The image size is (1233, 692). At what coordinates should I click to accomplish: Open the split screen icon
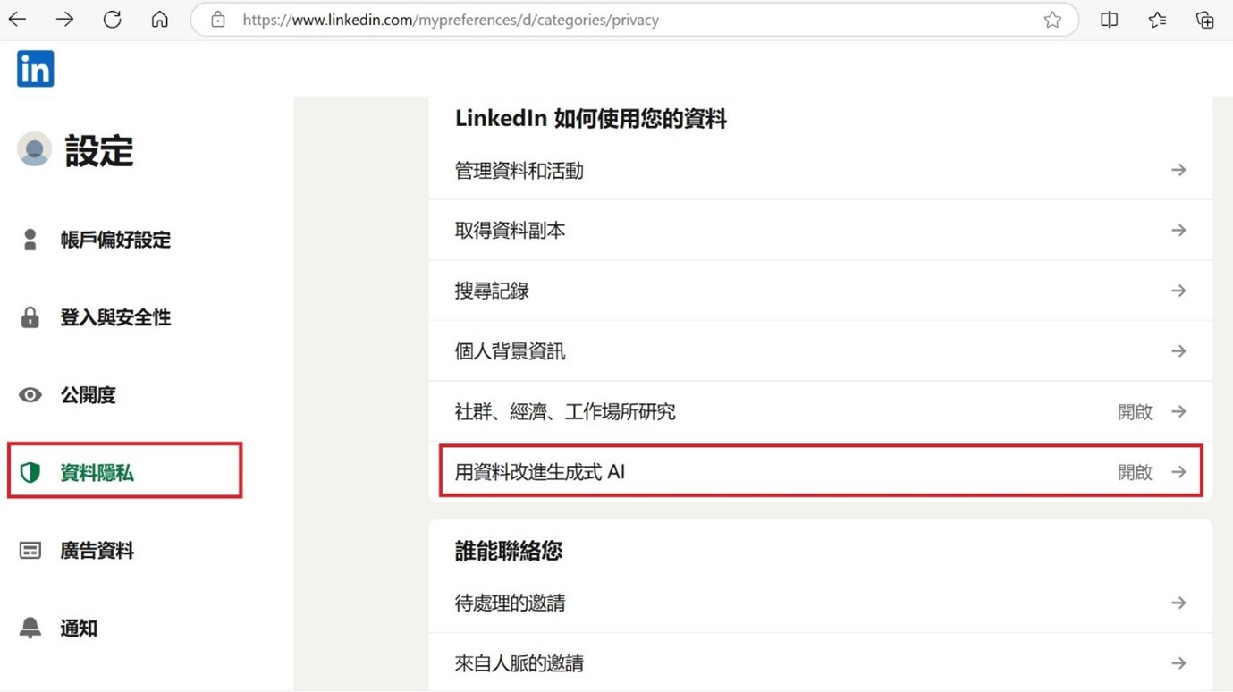coord(1109,20)
